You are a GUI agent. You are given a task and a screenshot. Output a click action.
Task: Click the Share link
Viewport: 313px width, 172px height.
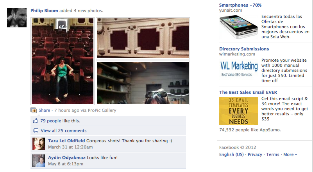(x=44, y=110)
